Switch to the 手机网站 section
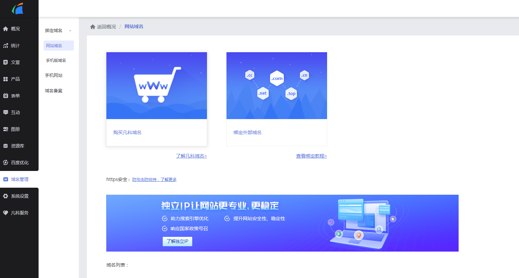This screenshot has width=519, height=278. 54,75
